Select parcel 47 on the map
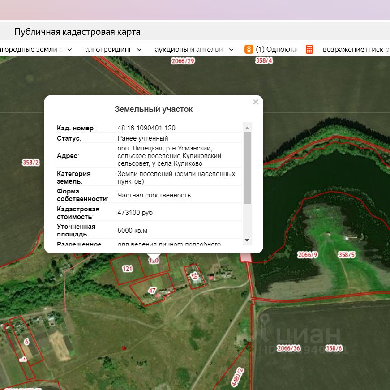Image resolution: width=390 pixels, height=390 pixels. point(152,290)
